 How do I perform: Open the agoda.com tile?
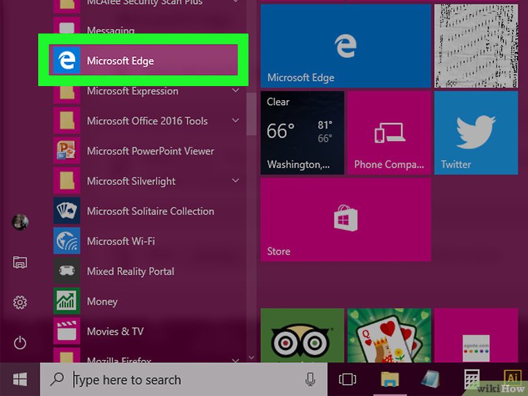pos(476,336)
